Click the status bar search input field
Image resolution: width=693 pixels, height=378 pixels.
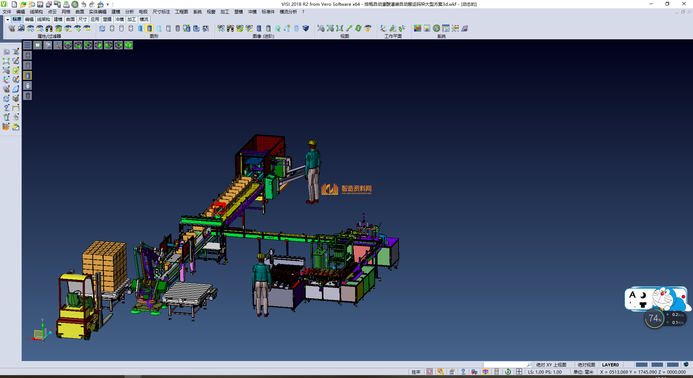pyautogui.click(x=505, y=365)
